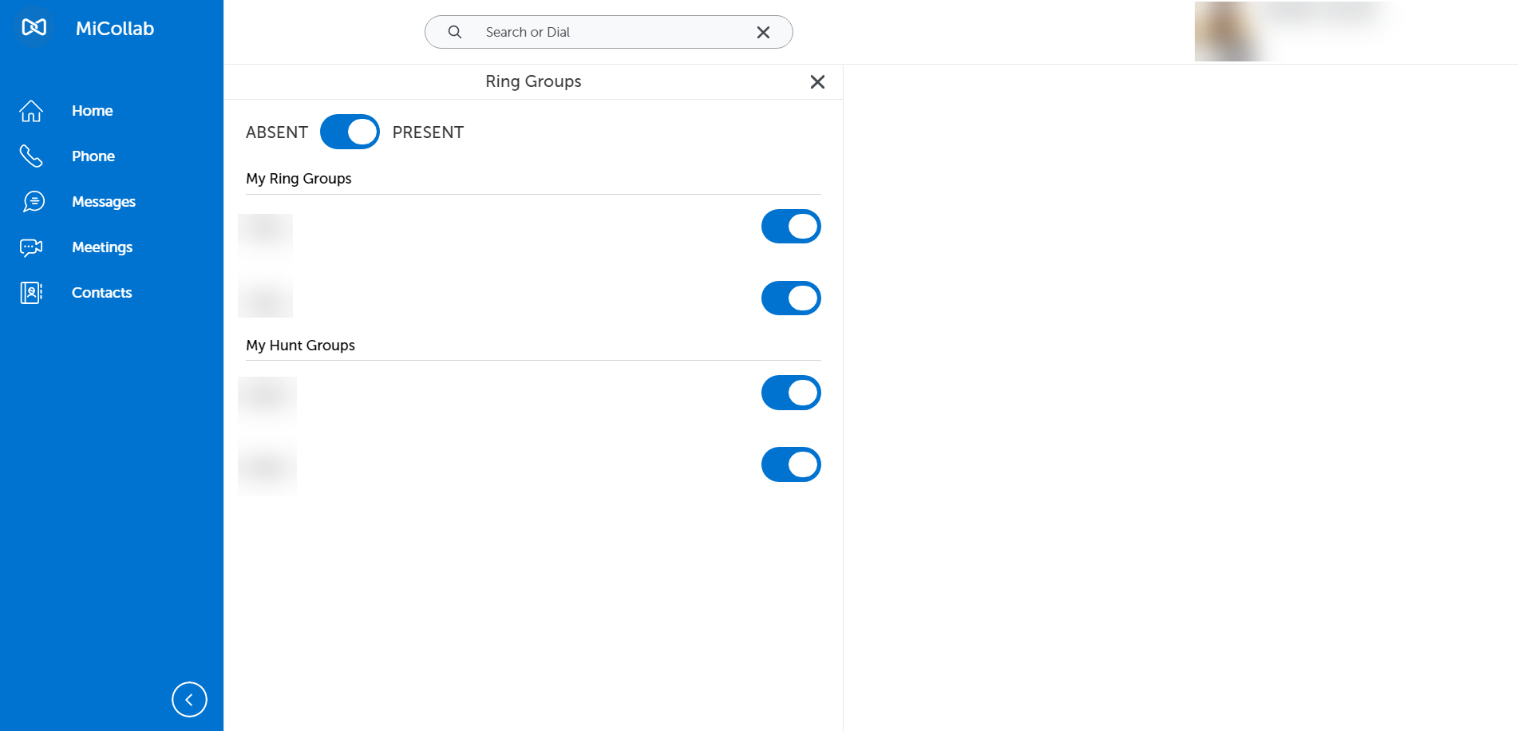Select the Home menu entry

click(x=92, y=110)
